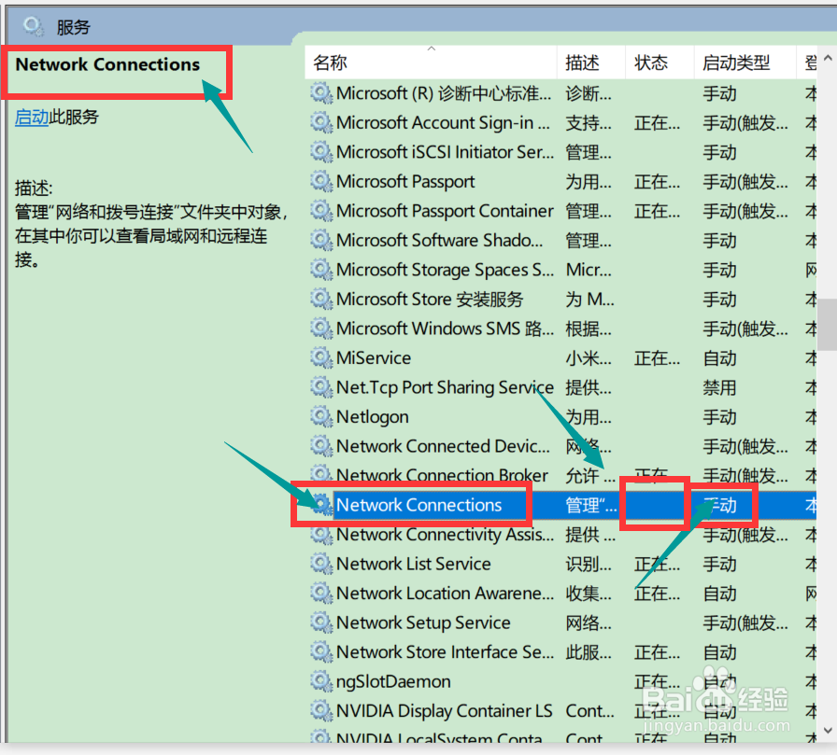Start the service via the 启动 link
This screenshot has width=837, height=755.
[29, 117]
